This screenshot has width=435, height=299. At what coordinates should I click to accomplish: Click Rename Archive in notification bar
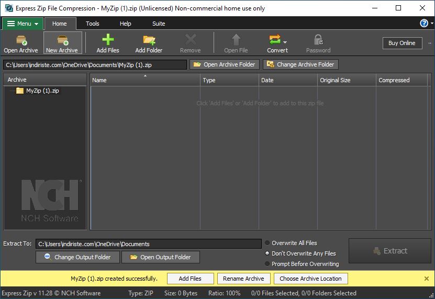[x=243, y=279]
